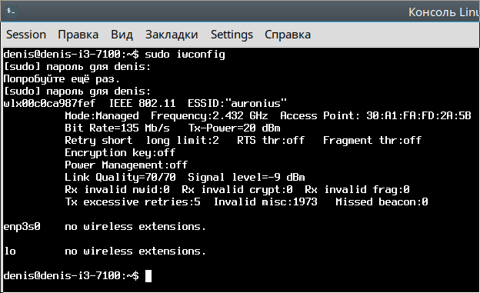Screen dimensions: 480x293
Task: Click the lo interface name
Action: pyautogui.click(x=10, y=251)
